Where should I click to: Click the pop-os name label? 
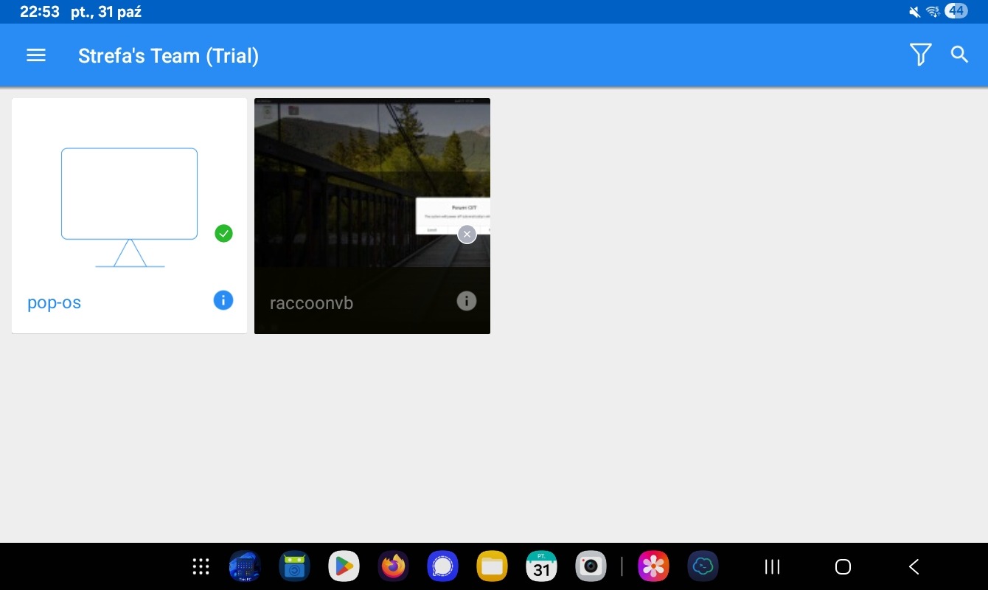click(55, 302)
